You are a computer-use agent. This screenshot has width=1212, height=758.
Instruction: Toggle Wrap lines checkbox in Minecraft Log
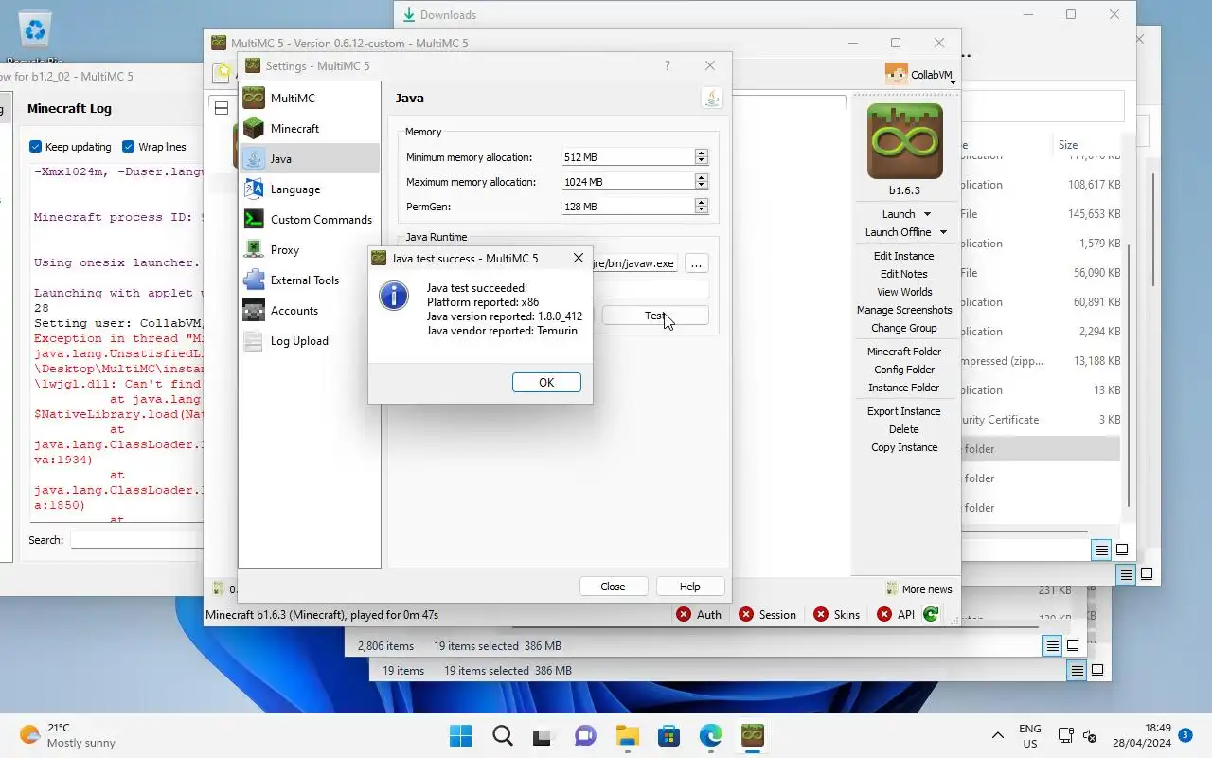128,147
